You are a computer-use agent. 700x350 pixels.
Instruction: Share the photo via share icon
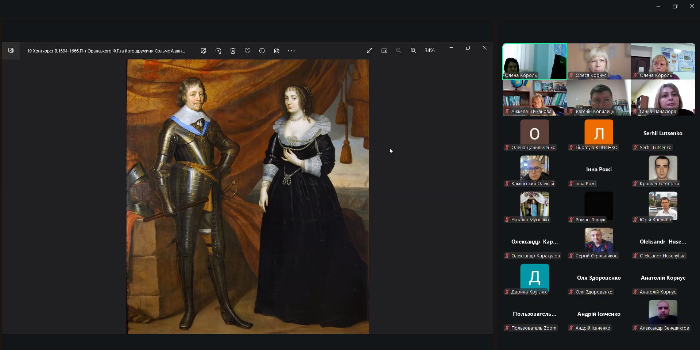tap(276, 51)
